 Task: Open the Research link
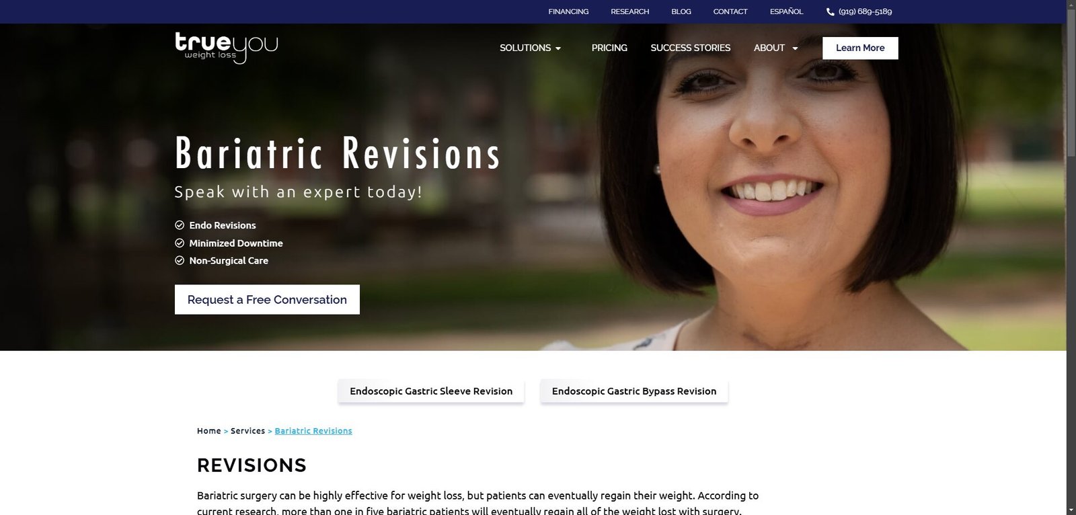[629, 11]
